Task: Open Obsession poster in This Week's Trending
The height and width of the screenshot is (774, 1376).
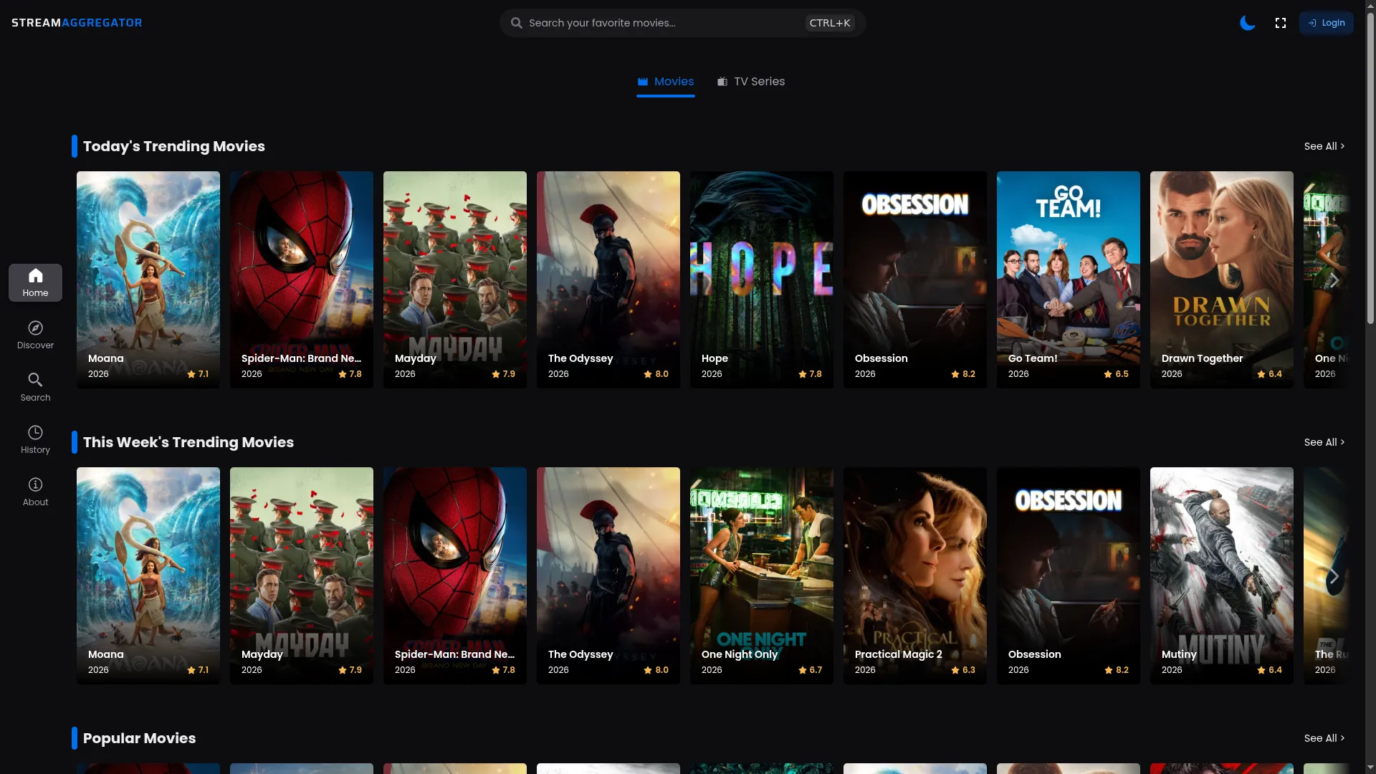Action: point(1069,575)
